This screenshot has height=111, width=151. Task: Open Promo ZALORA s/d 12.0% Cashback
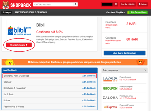click(x=128, y=97)
